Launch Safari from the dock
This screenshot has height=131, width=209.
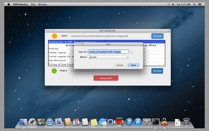click(50, 122)
